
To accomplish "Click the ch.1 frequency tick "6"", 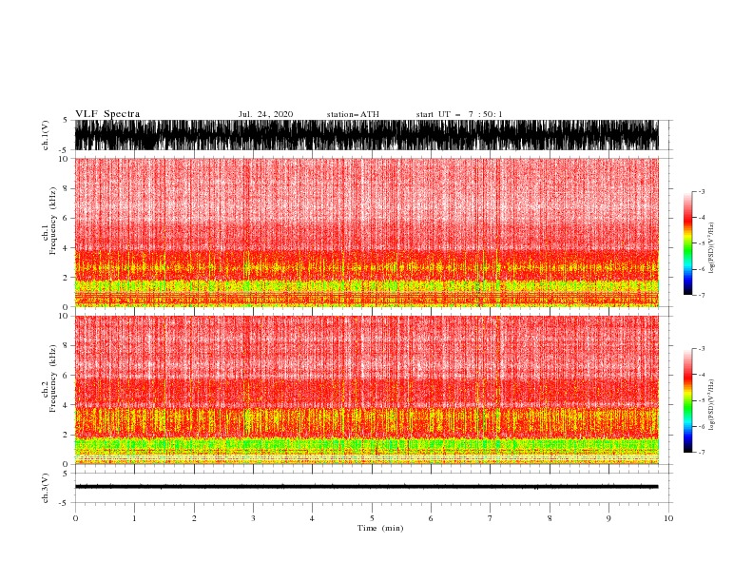I will (66, 218).
